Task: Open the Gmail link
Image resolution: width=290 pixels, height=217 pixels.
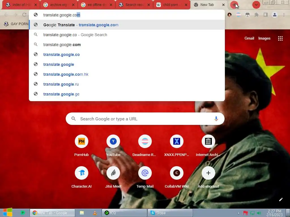Action: [x=249, y=38]
